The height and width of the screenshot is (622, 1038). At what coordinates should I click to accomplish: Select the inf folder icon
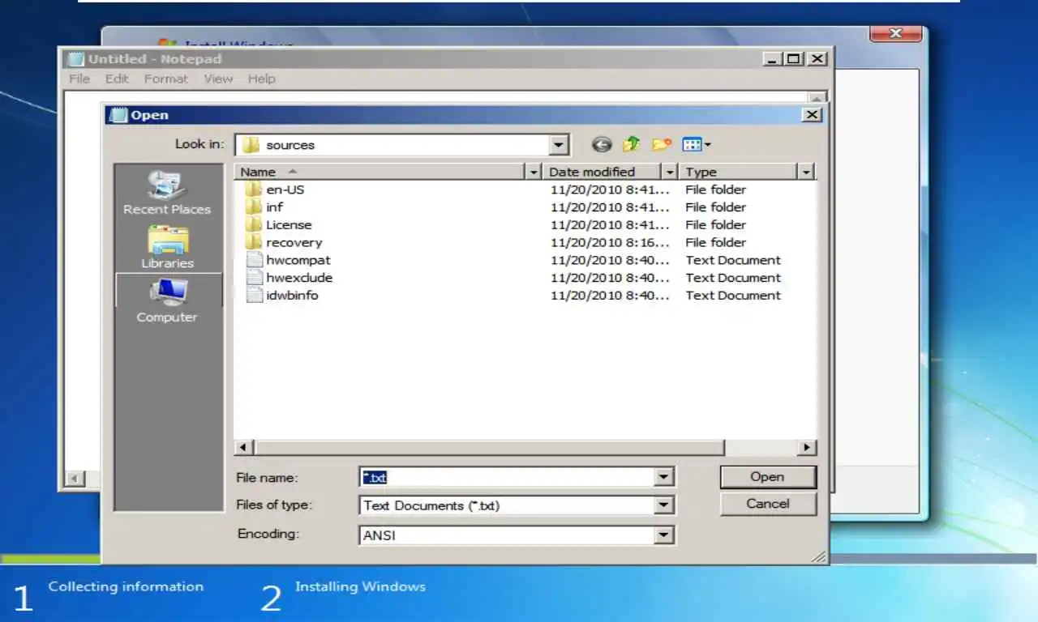tap(254, 207)
